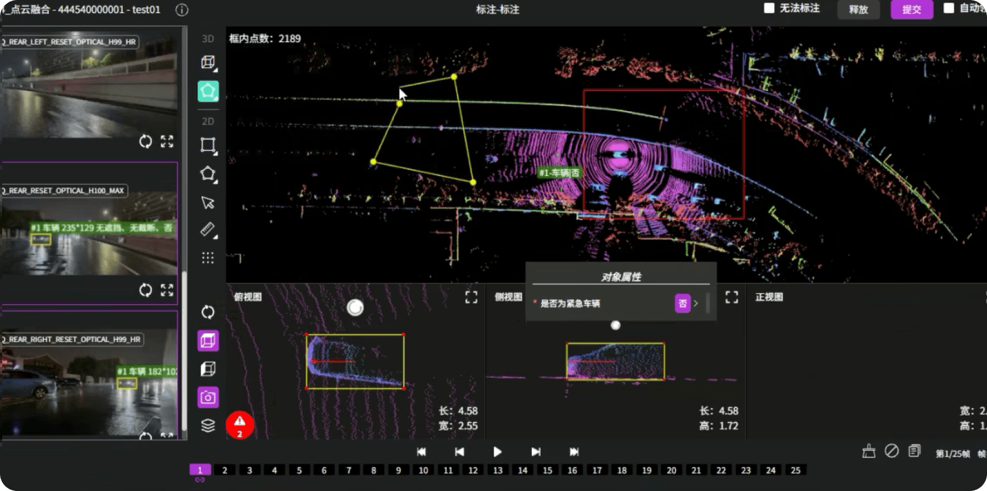Toggle 否 for 是否为紧急车辆

682,303
